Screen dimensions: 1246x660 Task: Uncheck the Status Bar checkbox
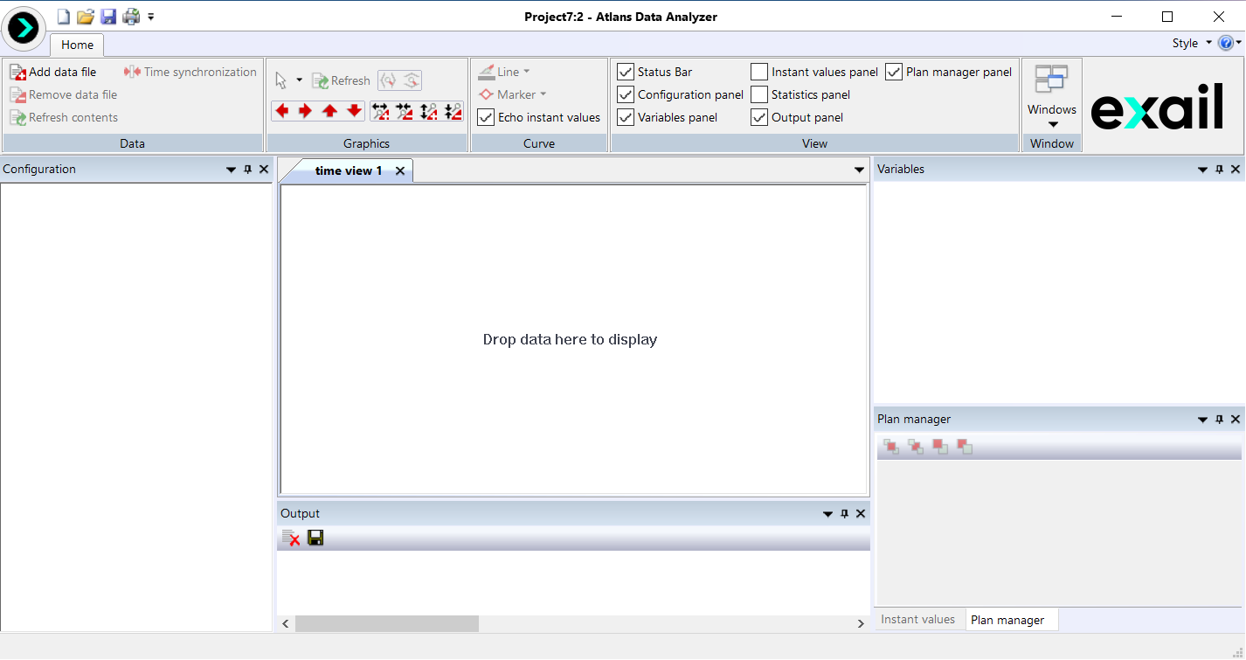[x=626, y=72]
